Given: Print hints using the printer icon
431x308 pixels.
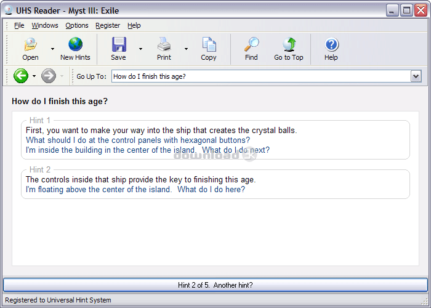Looking at the screenshot, I should 164,45.
